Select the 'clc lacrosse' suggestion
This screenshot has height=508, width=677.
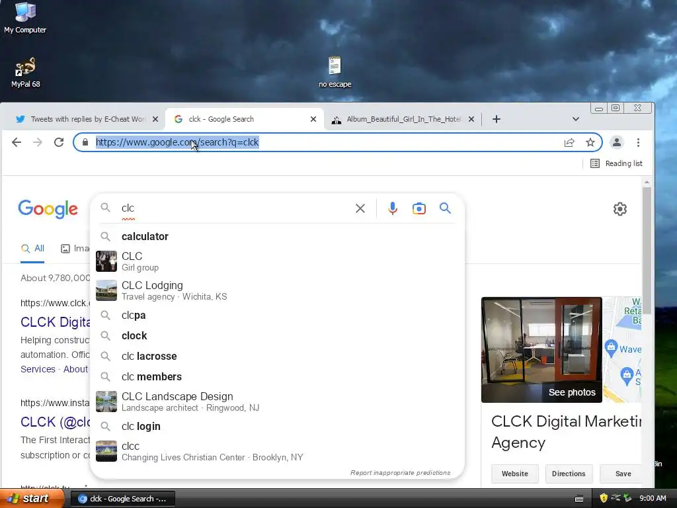point(277,357)
